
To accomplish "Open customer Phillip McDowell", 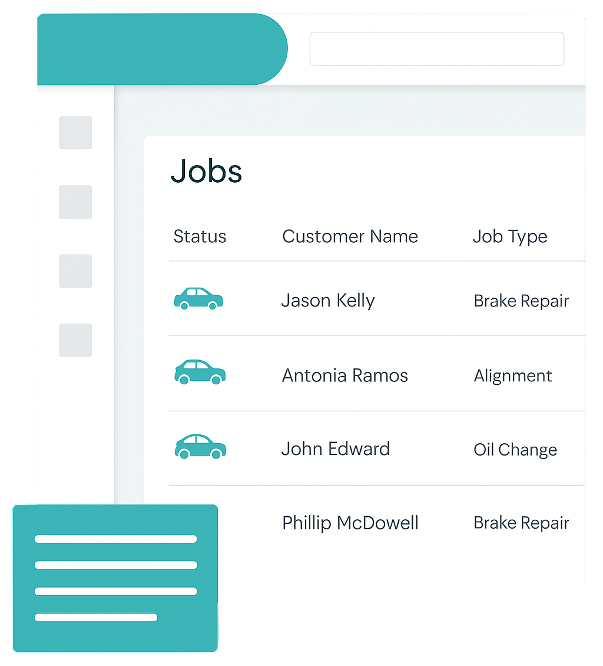I will tap(350, 523).
